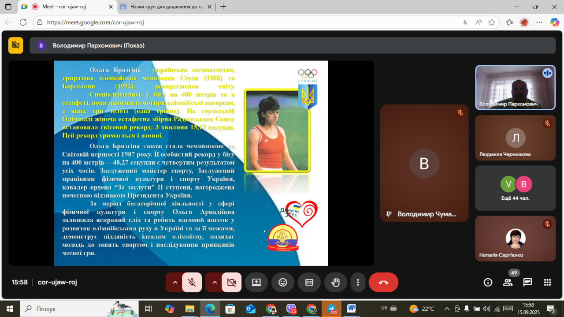Show hidden system tray icons chevron
This screenshot has width=564, height=317.
click(447, 309)
